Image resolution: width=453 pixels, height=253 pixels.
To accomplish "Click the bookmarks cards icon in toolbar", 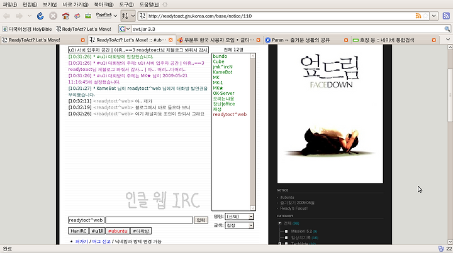I will pyautogui.click(x=77, y=16).
